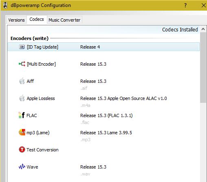Viewport: 207px width, 182px height.
Task: Select the FLAC encoder name
Action: (x=32, y=115)
